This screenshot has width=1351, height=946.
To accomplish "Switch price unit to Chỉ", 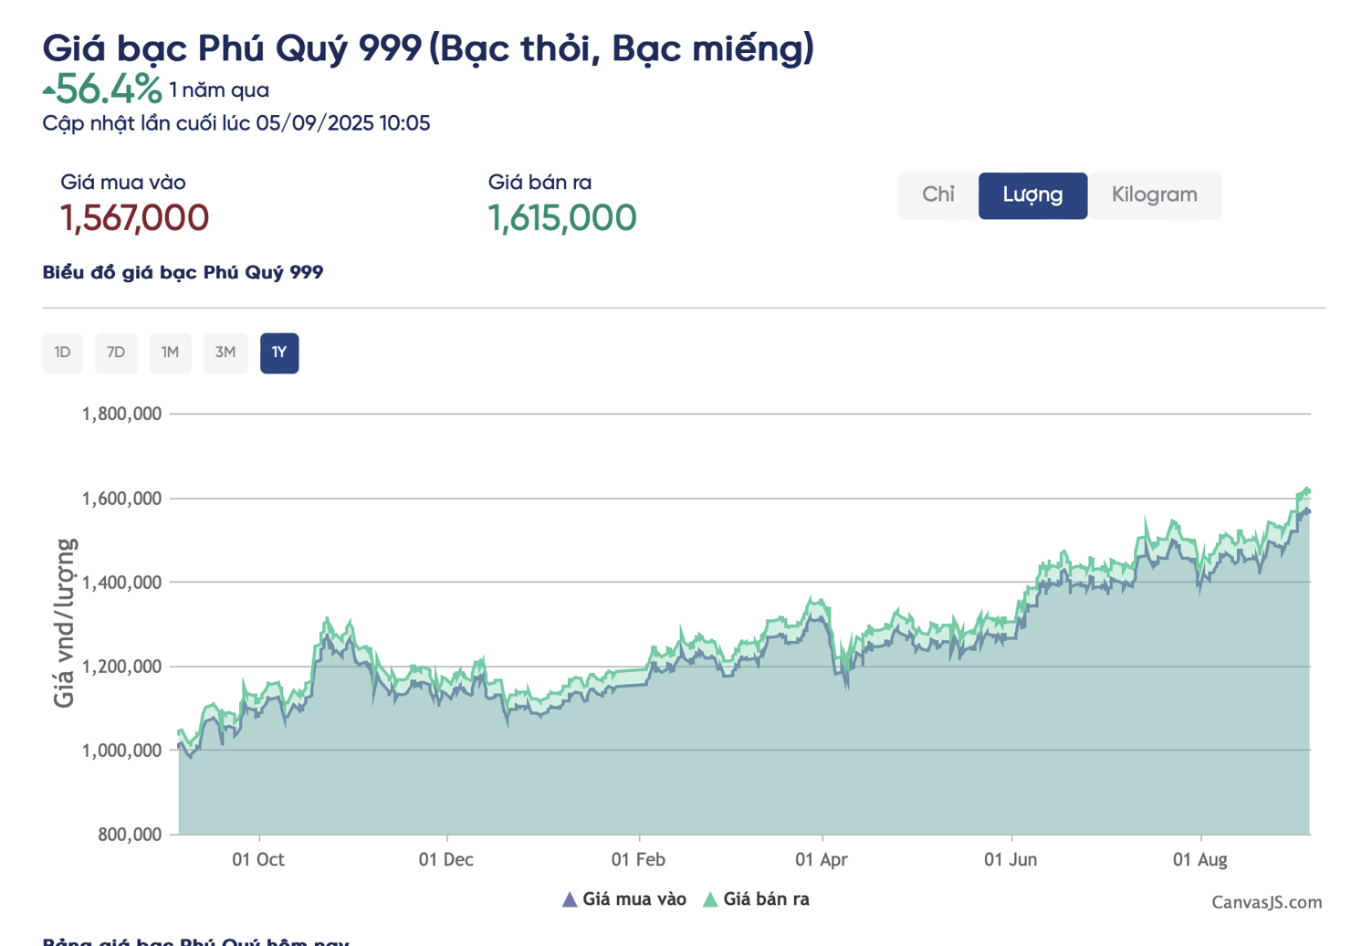I will coord(937,195).
